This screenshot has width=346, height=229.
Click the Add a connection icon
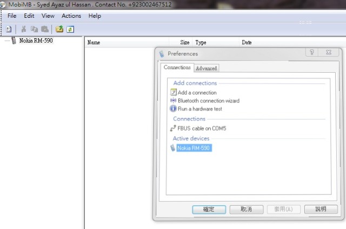coord(174,92)
